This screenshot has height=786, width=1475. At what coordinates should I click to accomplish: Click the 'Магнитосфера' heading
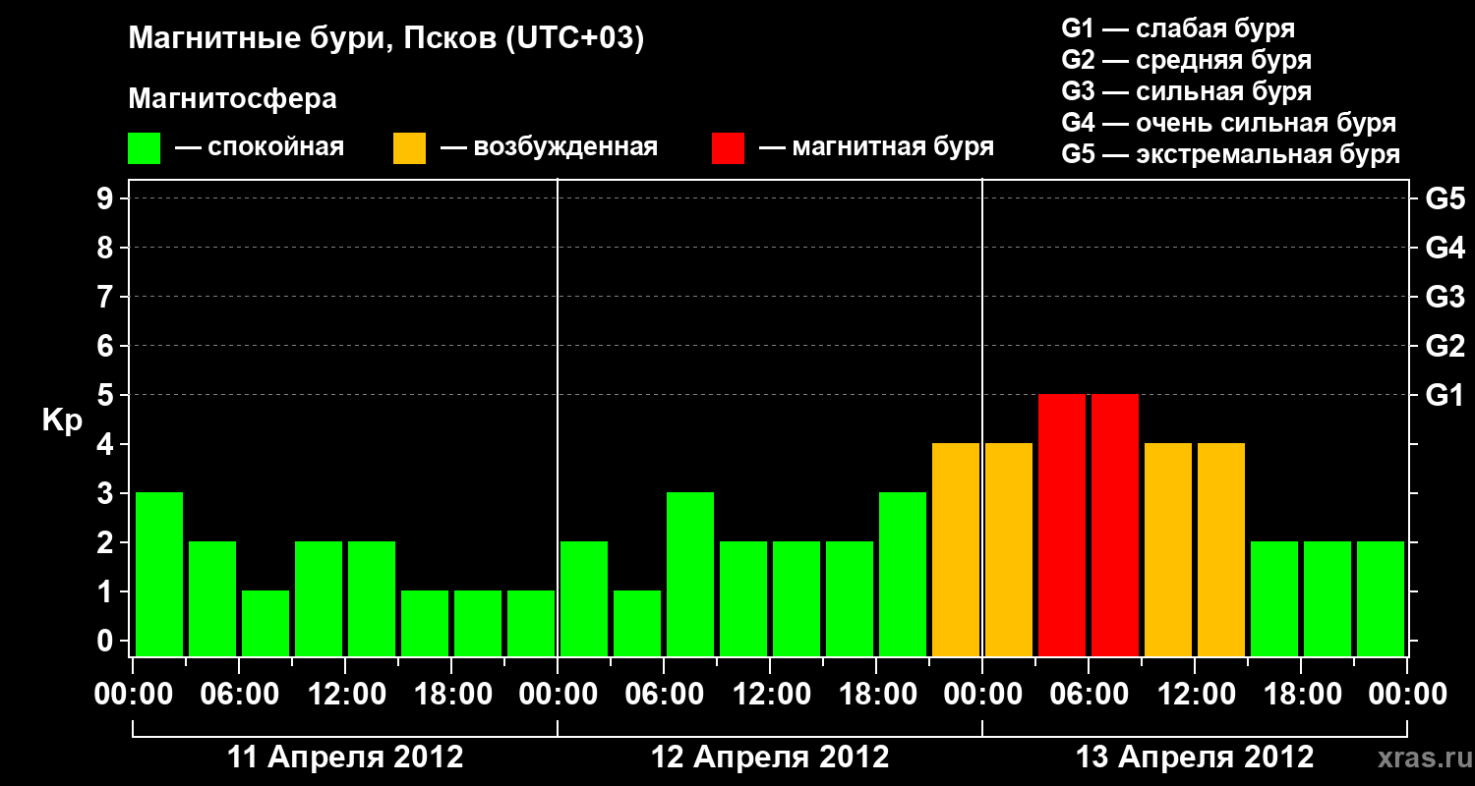(x=232, y=99)
